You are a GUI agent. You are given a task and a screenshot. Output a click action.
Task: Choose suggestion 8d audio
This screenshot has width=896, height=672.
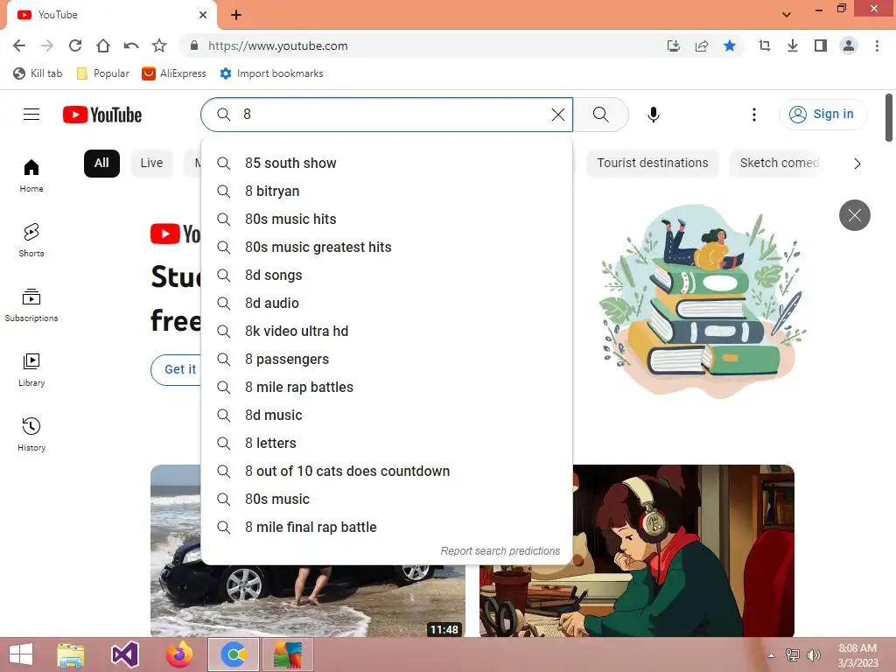coord(387,304)
